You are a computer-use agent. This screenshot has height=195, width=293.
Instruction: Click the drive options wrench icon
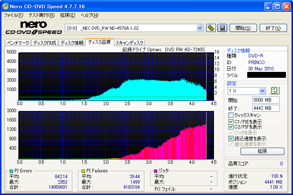(x=211, y=28)
